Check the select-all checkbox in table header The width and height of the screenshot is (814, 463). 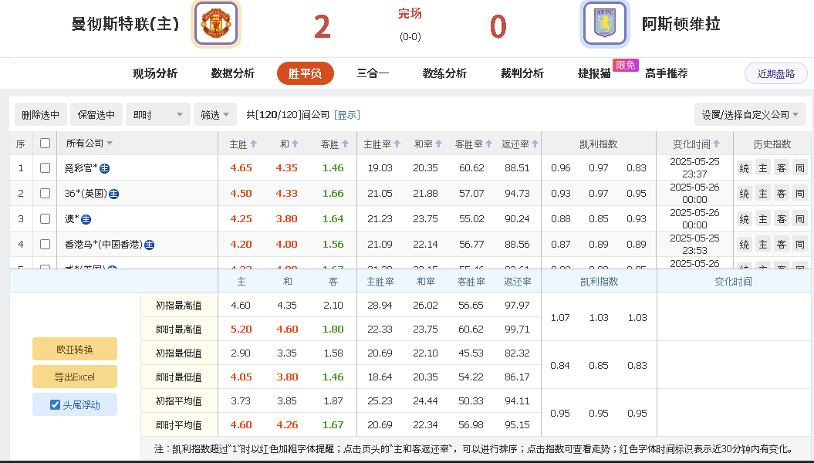tap(45, 143)
